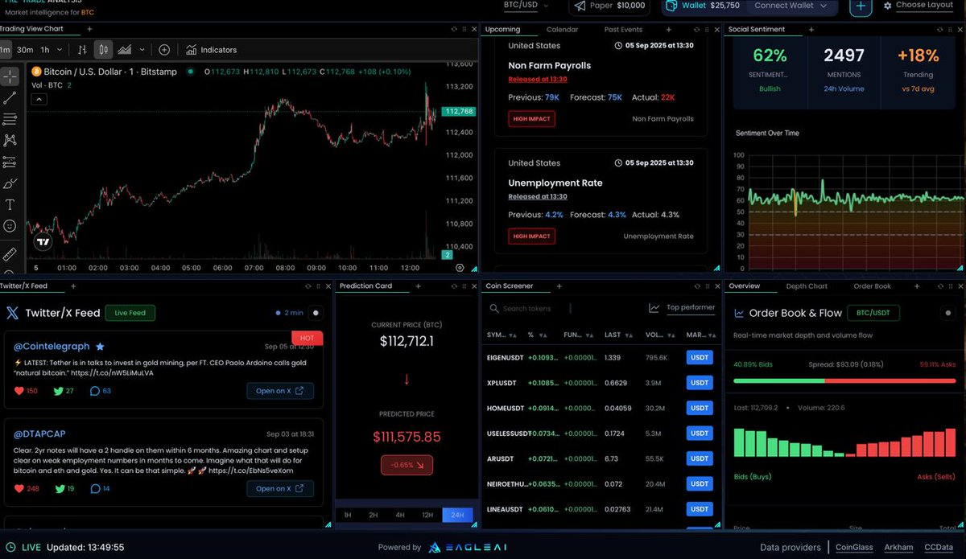Select the 1m timeframe
Image resolution: width=966 pixels, height=559 pixels.
(5, 50)
